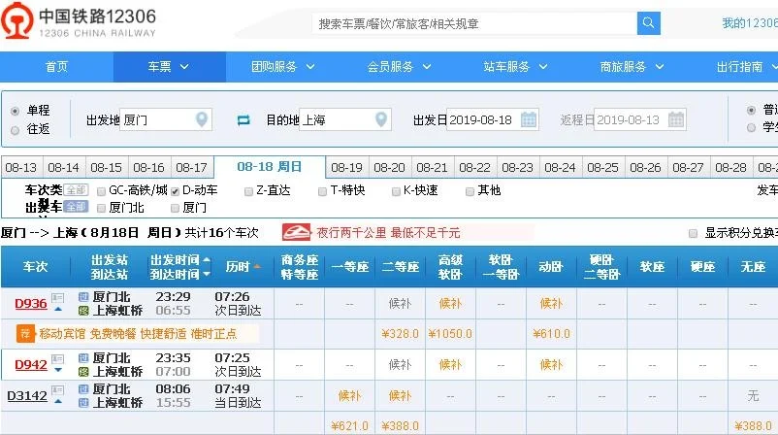This screenshot has width=778, height=435.
Task: Select 往返 round-trip radio button
Action: coord(15,130)
